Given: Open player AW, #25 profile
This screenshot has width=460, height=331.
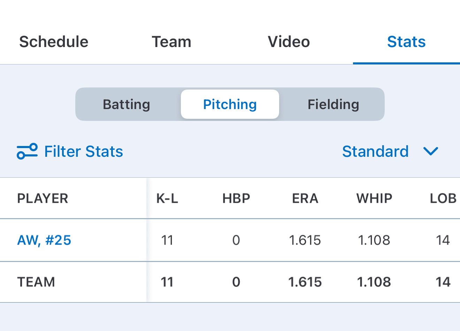Looking at the screenshot, I should [x=44, y=240].
